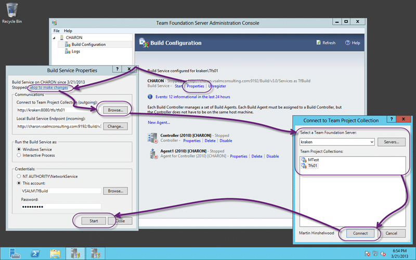Select This account credentials option
This screenshot has width=416, height=260.
[x=19, y=183]
